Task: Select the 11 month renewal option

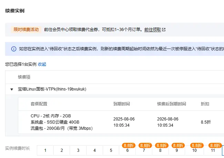Action: pos(213,150)
